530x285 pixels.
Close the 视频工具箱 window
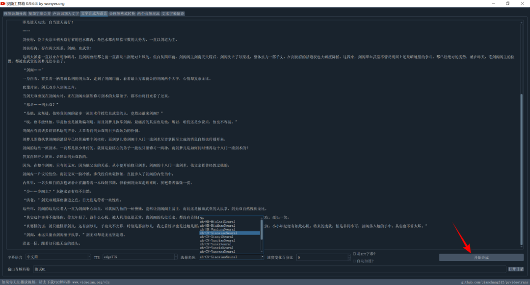[522, 3]
